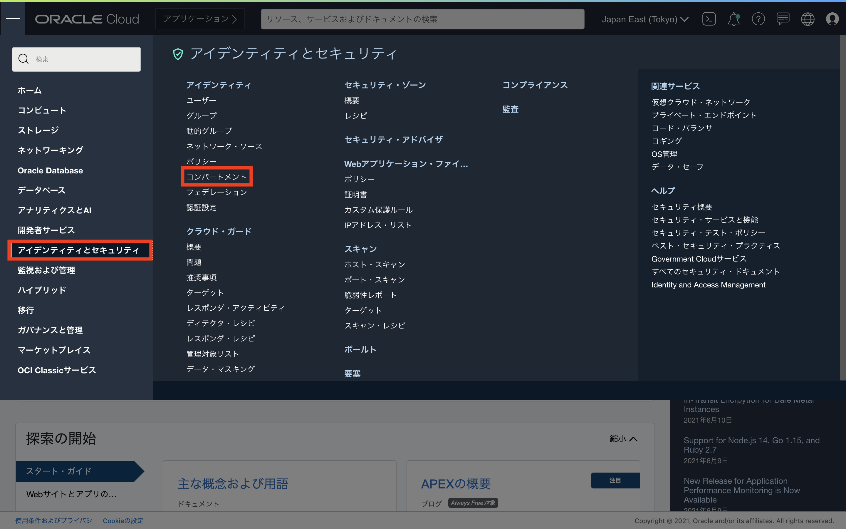This screenshot has height=529, width=846.
Task: Select コンピュート in the sidebar
Action: (42, 110)
